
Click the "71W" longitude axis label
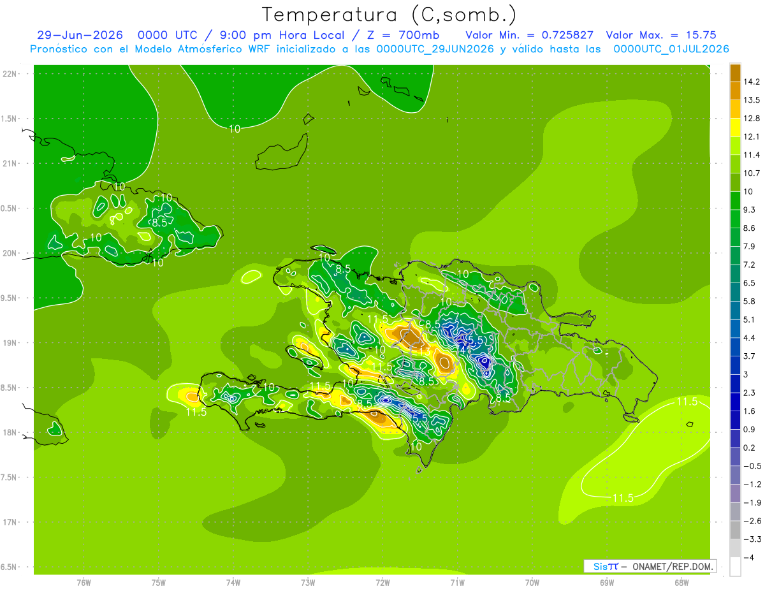[457, 583]
